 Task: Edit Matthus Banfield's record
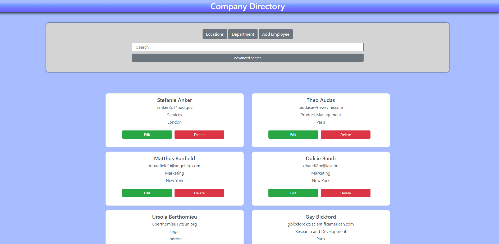coord(147,193)
